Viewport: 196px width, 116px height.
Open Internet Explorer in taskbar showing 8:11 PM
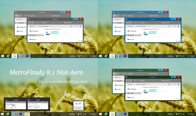pyautogui.click(x=106, y=56)
